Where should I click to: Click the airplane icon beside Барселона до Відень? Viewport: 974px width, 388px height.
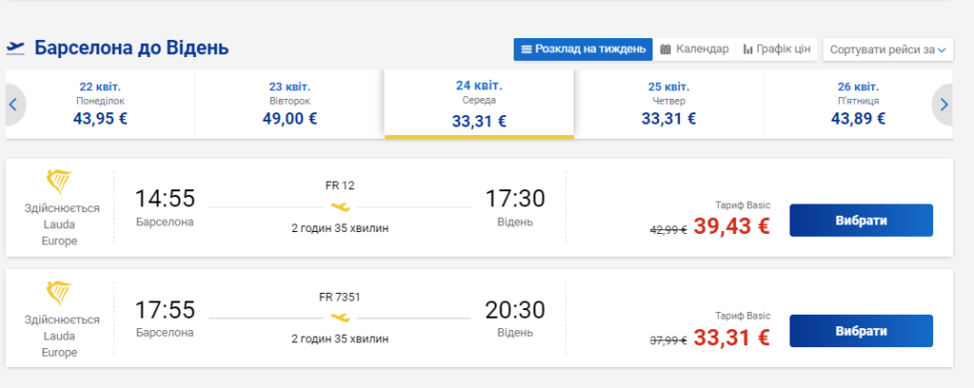tap(15, 48)
